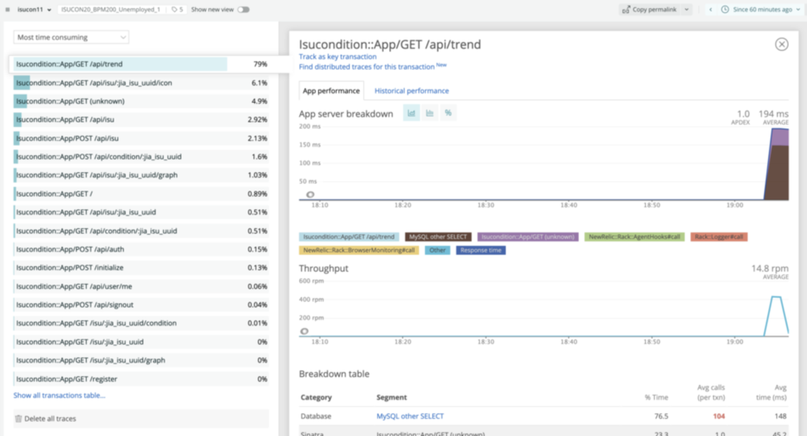
Task: Select GET /isu/:jia_isu_uuid transaction at 0%
Action: click(x=141, y=341)
